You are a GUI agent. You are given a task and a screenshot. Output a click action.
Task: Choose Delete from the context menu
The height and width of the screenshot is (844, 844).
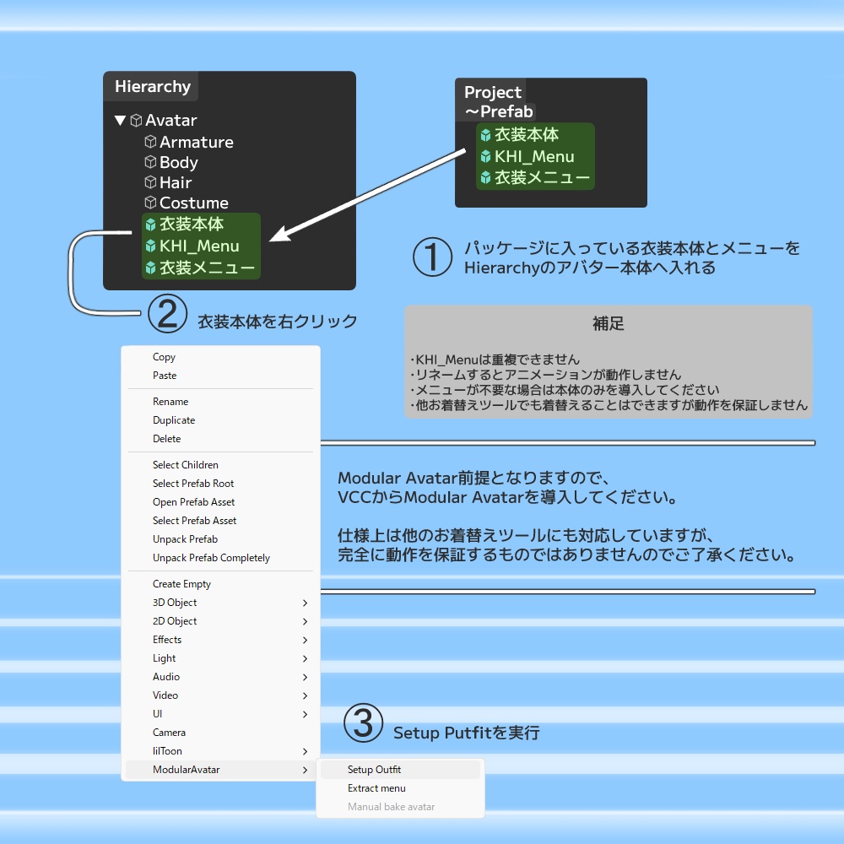click(220, 439)
